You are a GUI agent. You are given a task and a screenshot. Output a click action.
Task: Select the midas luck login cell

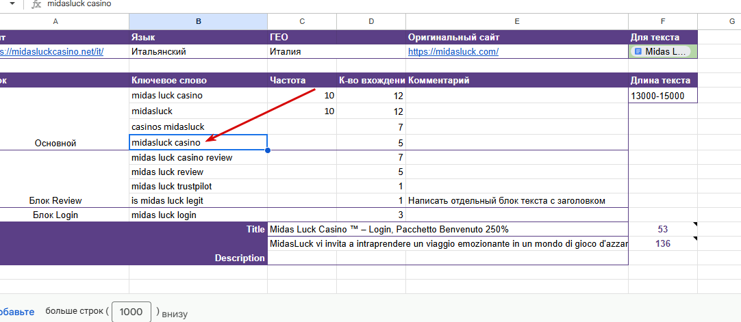click(x=198, y=215)
